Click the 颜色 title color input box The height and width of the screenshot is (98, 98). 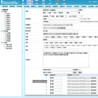(x=74, y=13)
